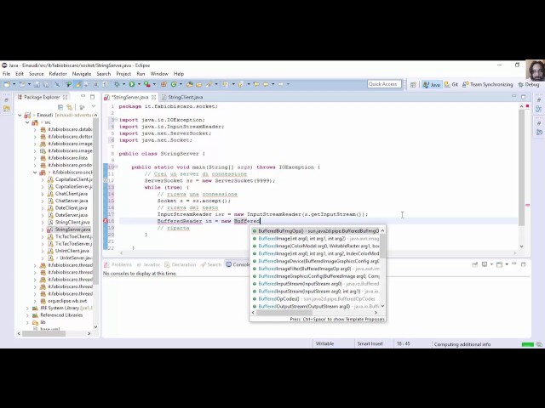This screenshot has height=408, width=545.
Task: Switch to the Git perspective
Action: (x=451, y=85)
